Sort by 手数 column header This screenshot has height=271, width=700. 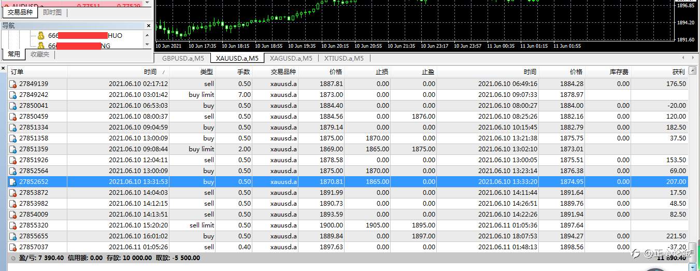234,72
